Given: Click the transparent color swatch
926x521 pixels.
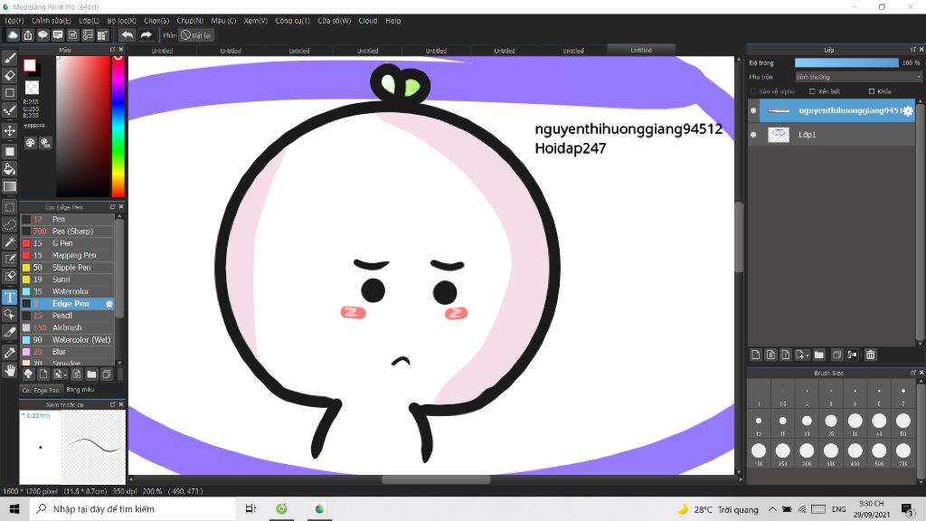Looking at the screenshot, I should (32, 88).
